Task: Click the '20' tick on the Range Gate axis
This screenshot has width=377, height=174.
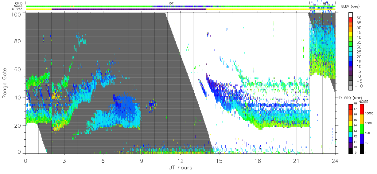Action: (18, 125)
